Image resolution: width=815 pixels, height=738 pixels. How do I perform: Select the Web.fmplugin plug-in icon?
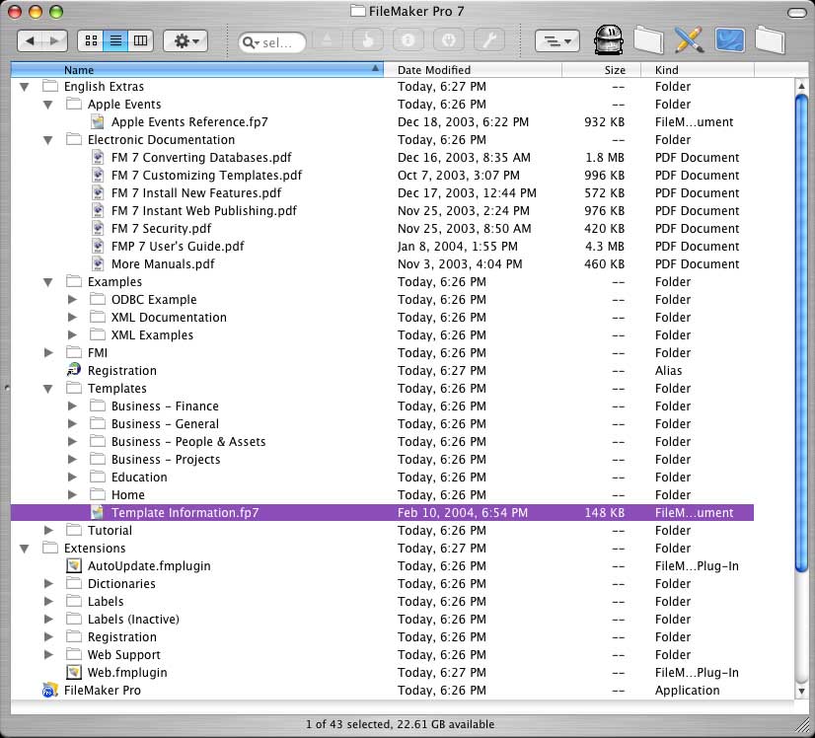[x=74, y=672]
